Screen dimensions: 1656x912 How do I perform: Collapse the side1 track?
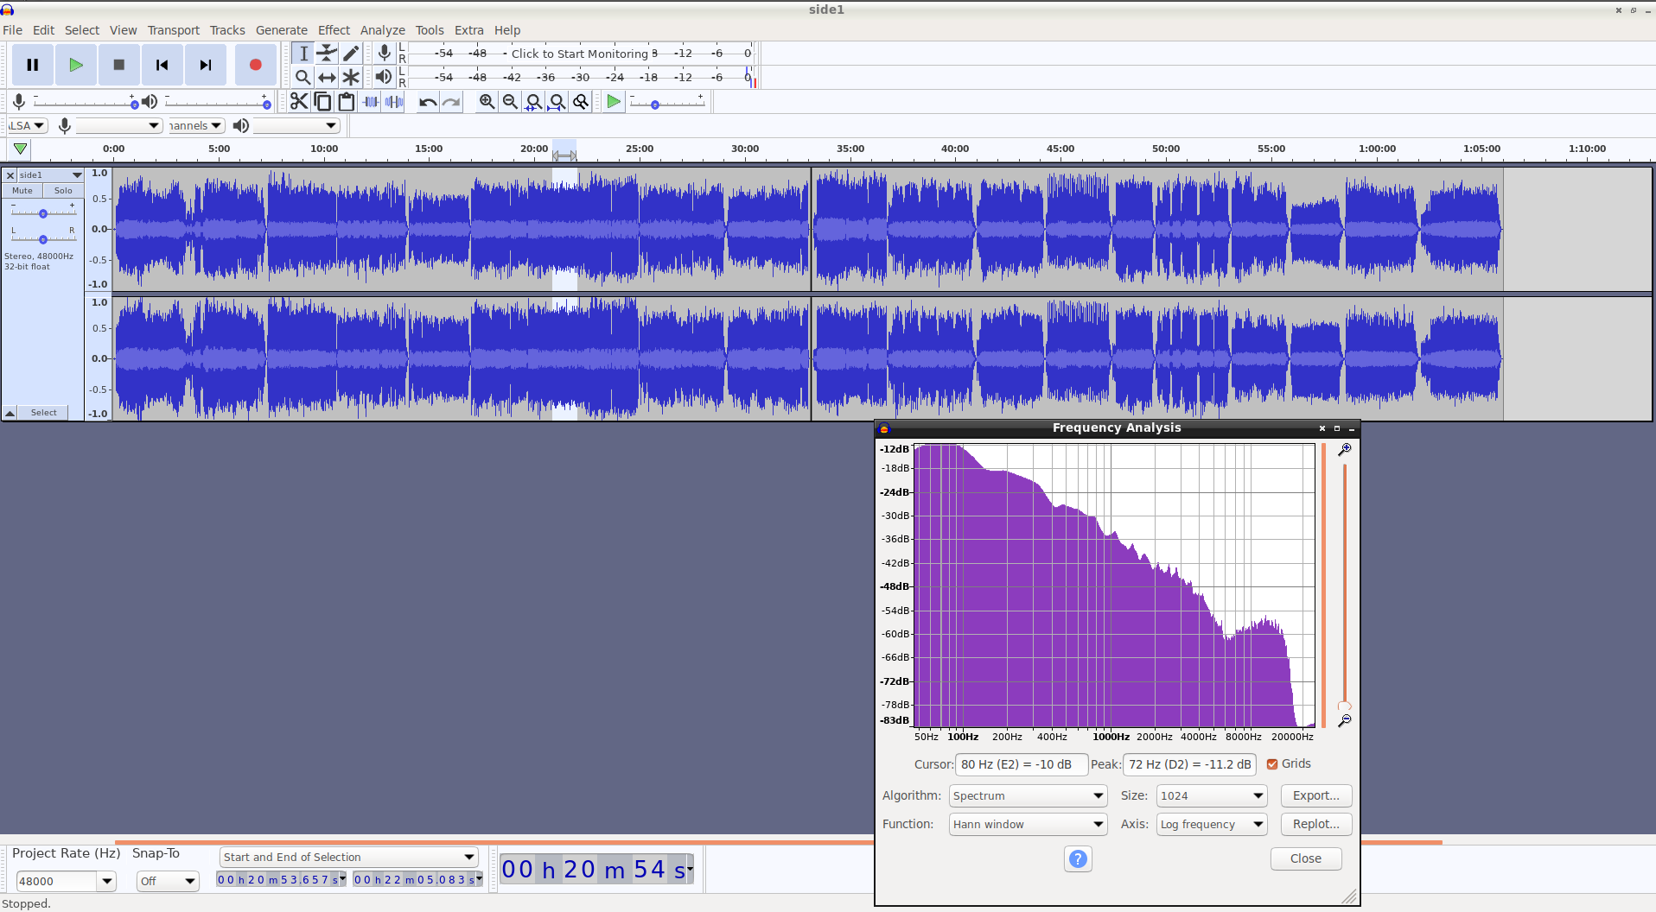[x=10, y=413]
